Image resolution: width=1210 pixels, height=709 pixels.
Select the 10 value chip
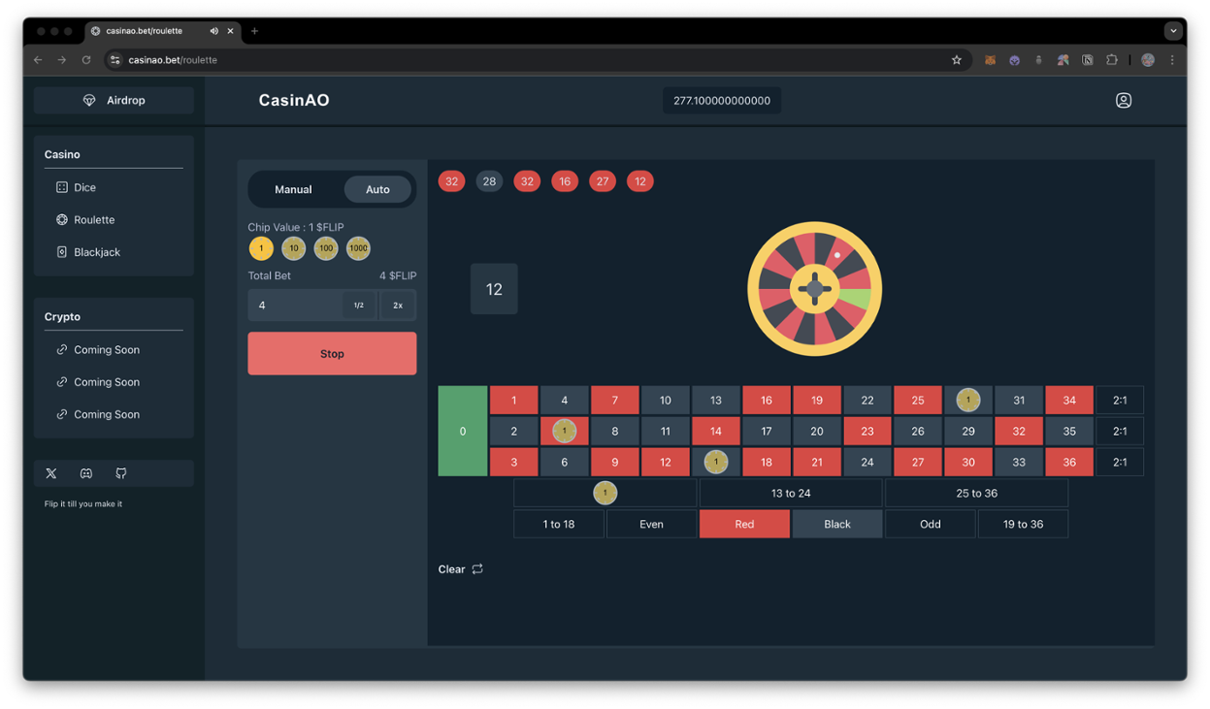pos(293,248)
